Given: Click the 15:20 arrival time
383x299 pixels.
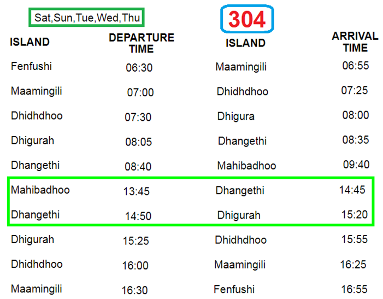Looking at the screenshot, I should click(354, 214).
